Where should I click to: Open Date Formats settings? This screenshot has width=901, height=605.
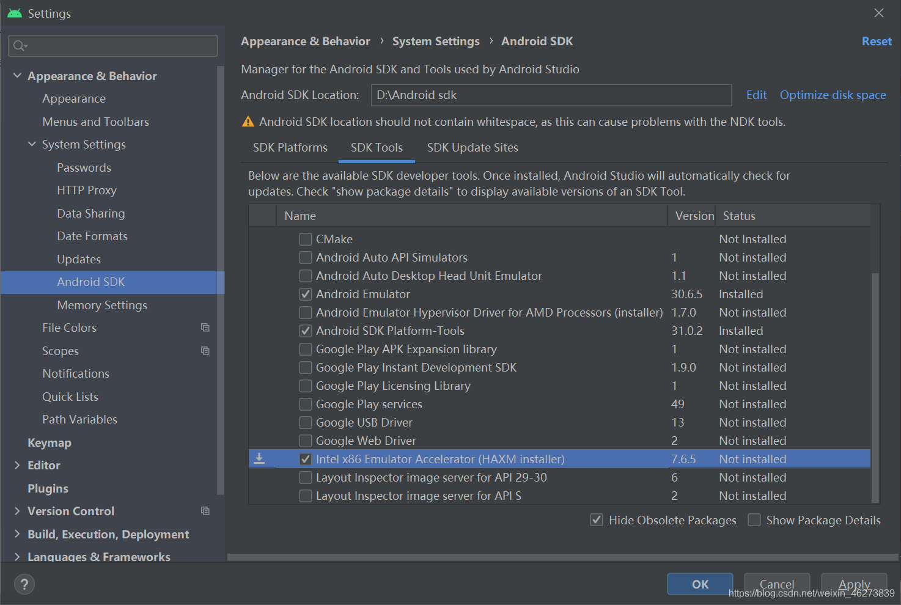pyautogui.click(x=92, y=236)
